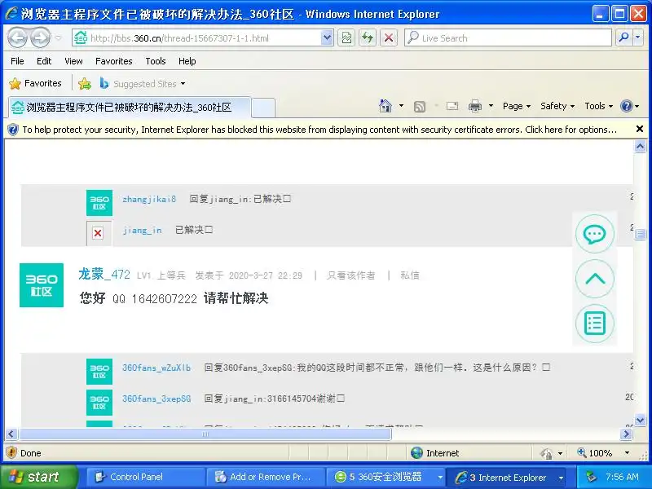Open the Tools command bar menu
The width and height of the screenshot is (652, 489).
(599, 106)
